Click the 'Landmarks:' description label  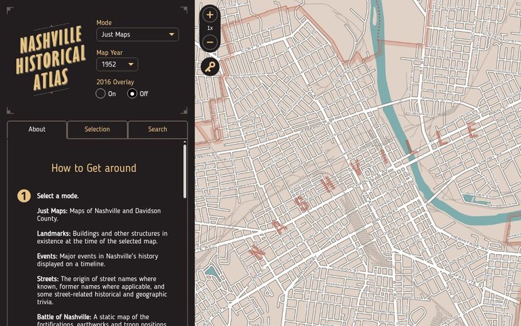(54, 234)
